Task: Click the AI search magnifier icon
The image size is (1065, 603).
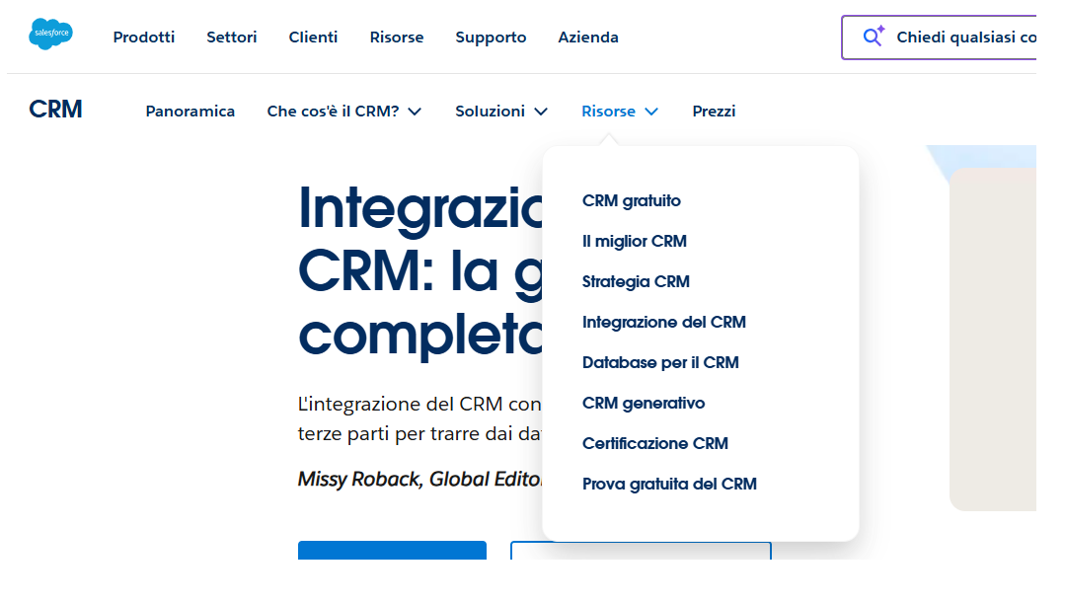Action: [x=873, y=38]
